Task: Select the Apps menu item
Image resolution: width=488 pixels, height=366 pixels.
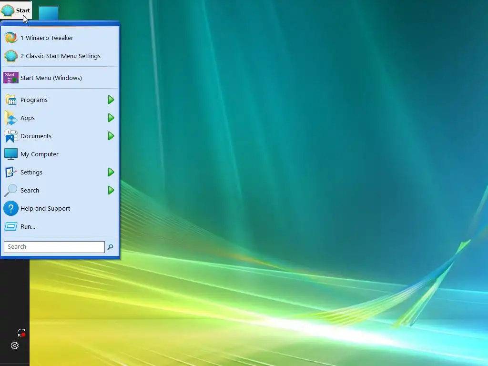Action: pos(60,118)
